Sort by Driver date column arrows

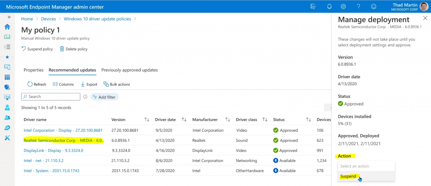point(184,120)
